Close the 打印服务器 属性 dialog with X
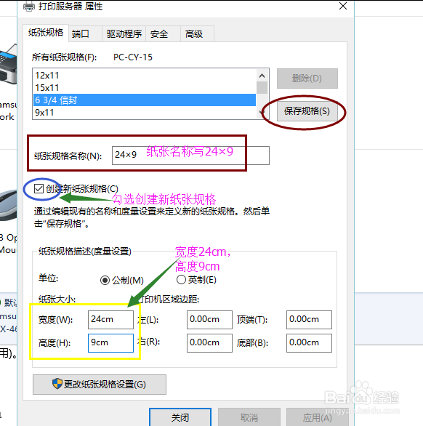 point(343,6)
